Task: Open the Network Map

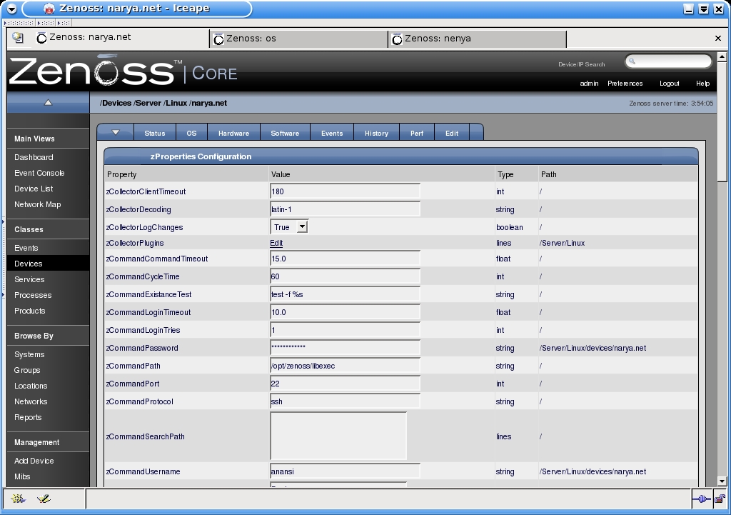Action: (37, 204)
